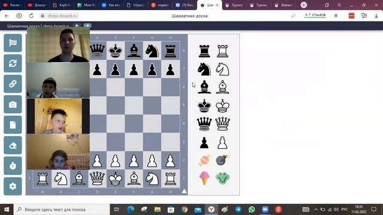Image resolution: width=383 pixels, height=215 pixels.
Task: Reload the page with refresh button
Action: point(31,16)
